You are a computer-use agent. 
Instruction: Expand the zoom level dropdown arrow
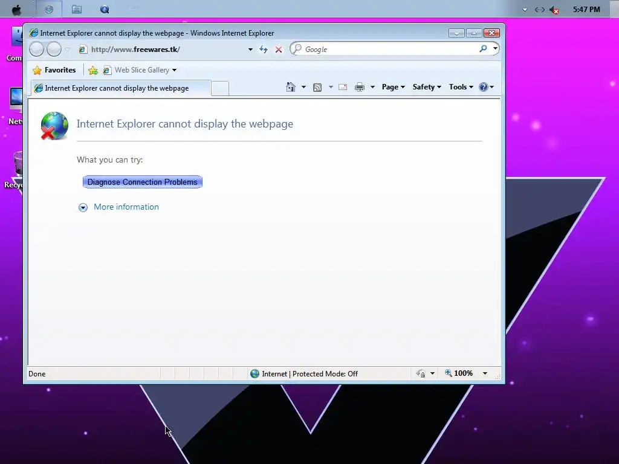coord(485,373)
